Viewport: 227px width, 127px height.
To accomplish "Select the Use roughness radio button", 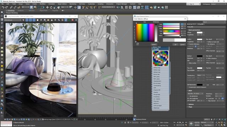I will coord(188,98).
